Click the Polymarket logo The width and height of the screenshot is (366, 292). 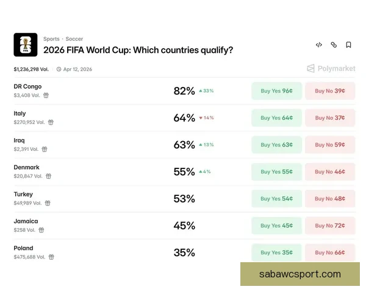tap(331, 69)
